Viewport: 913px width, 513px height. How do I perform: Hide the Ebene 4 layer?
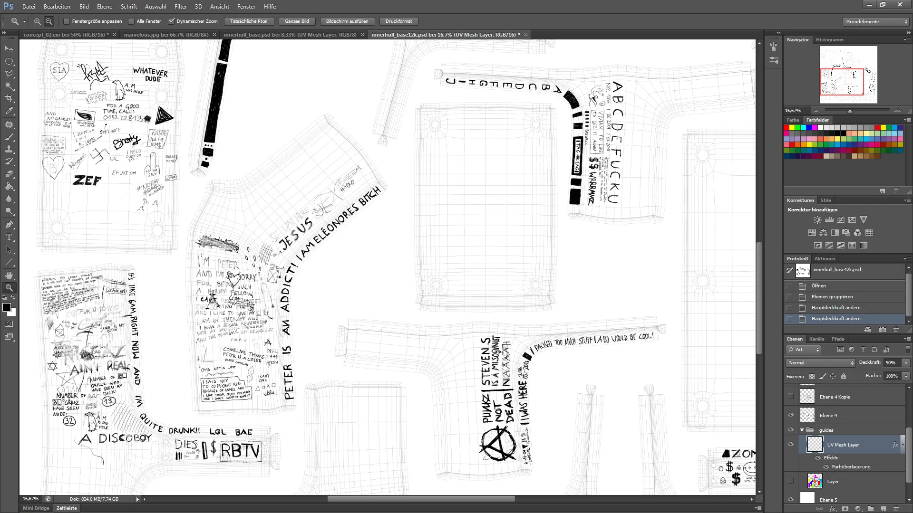[x=791, y=415]
